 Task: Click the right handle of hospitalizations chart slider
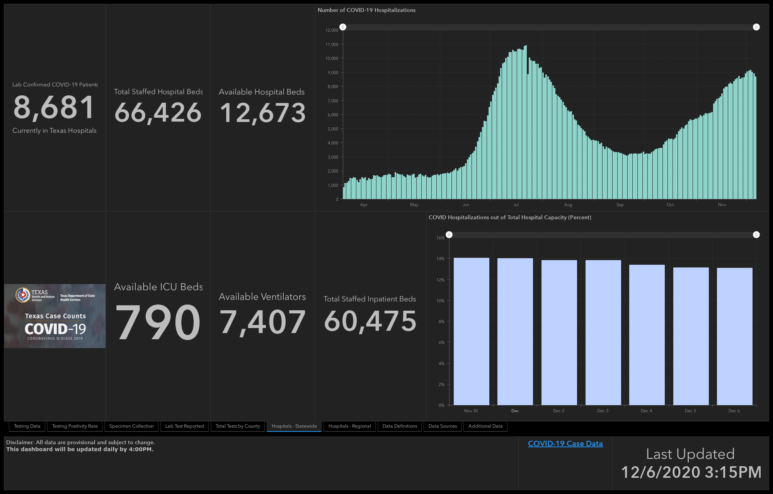[x=756, y=27]
